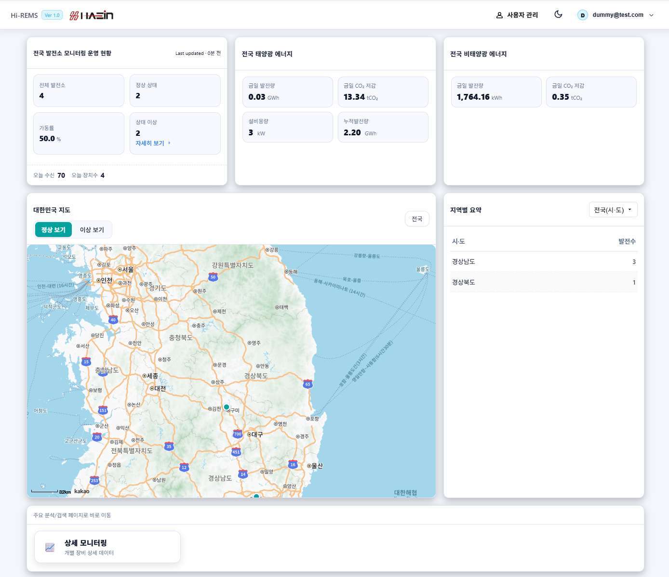Click the 발전수 column header

pyautogui.click(x=627, y=241)
